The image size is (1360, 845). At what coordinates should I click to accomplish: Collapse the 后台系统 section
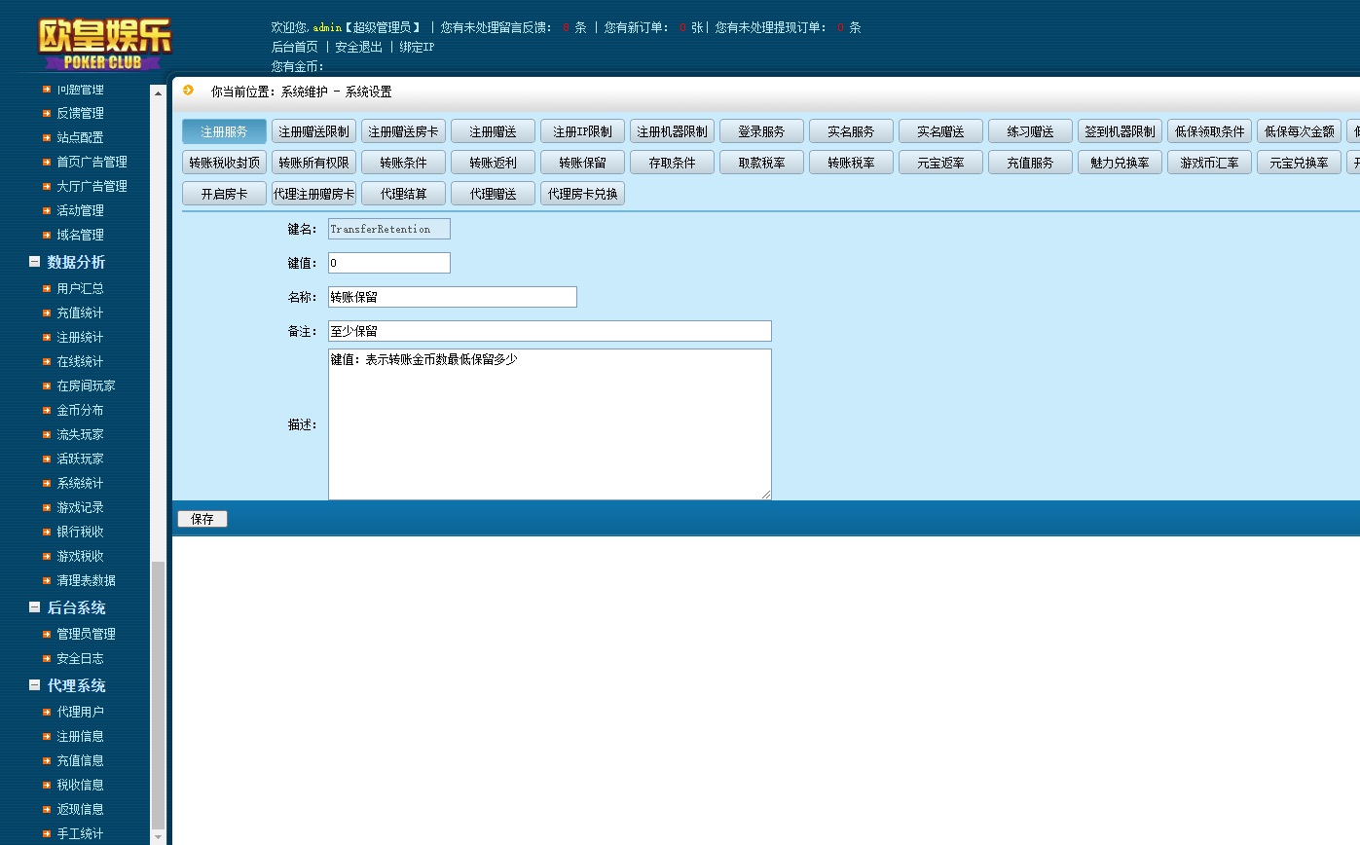click(35, 607)
